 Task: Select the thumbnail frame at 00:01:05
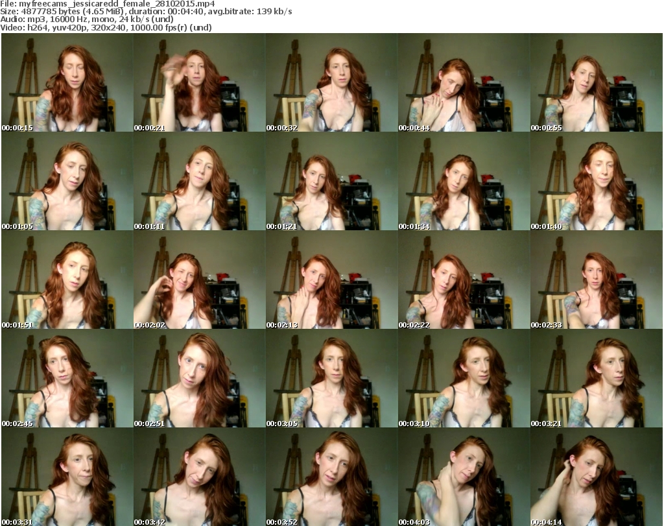67,181
